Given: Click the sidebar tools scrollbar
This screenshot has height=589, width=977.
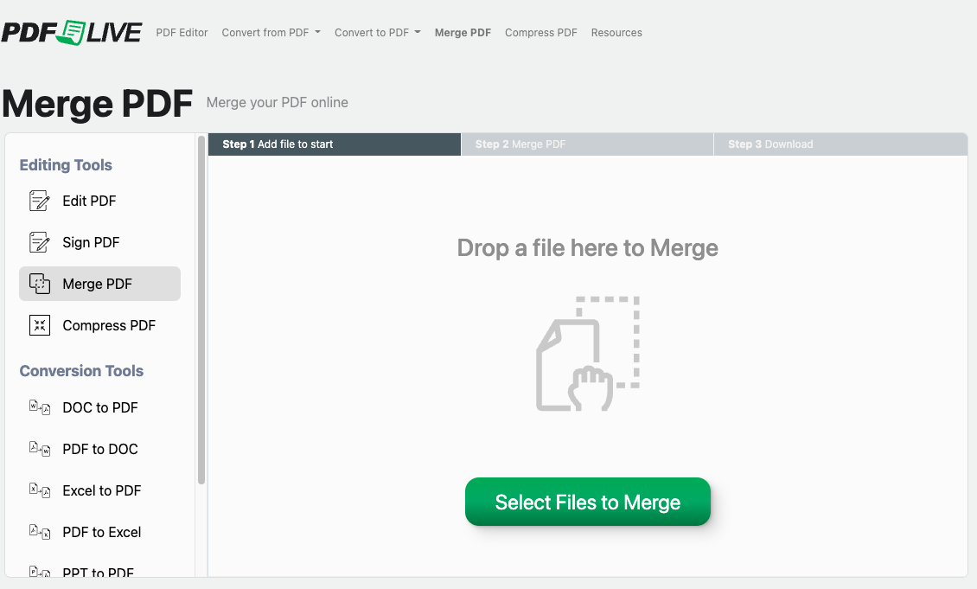Looking at the screenshot, I should tap(201, 310).
